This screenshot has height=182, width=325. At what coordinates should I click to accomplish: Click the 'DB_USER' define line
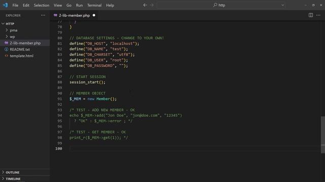coord(99,60)
